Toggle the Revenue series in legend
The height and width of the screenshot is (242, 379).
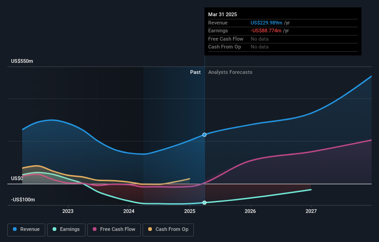pos(26,230)
